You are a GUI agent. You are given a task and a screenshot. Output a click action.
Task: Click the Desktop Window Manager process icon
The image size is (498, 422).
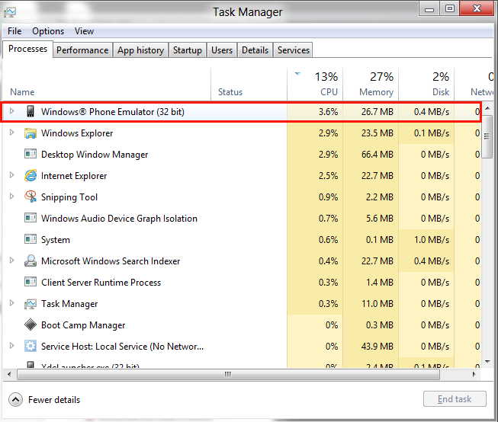coord(31,154)
